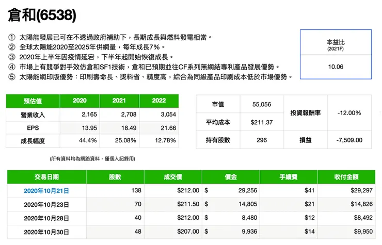Open the 2020年10月21日 date link

click(x=46, y=191)
